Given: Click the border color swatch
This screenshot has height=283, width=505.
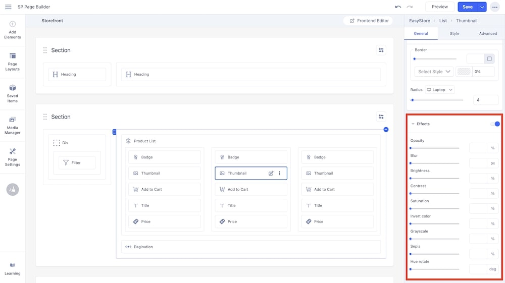Looking at the screenshot, I should tap(464, 72).
